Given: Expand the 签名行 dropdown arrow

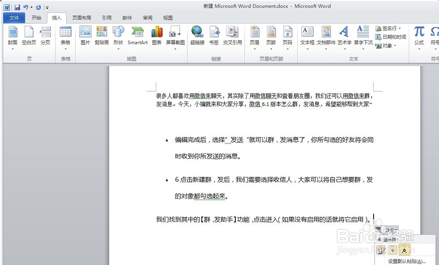Looking at the screenshot, I should tap(399, 28).
